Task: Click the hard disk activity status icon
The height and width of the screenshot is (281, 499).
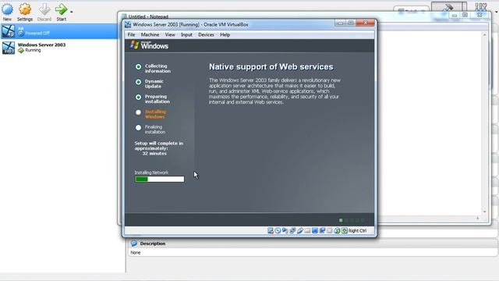Action: coord(271,230)
